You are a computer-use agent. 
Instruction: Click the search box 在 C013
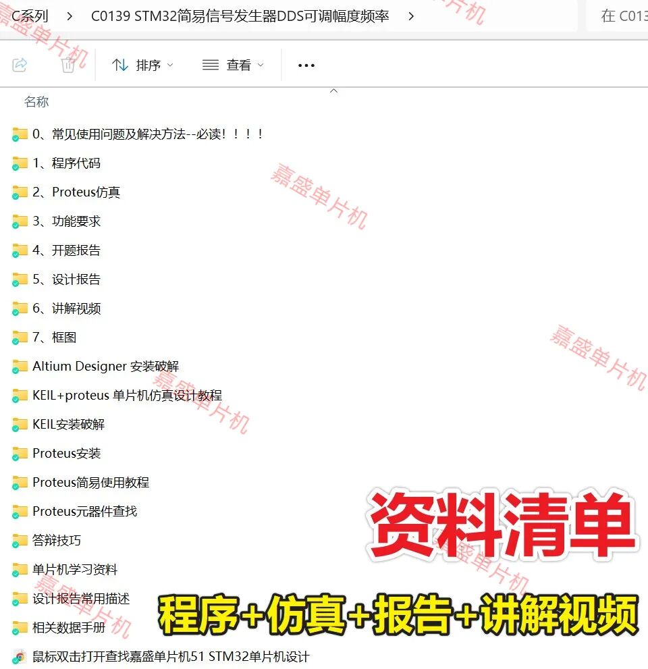[x=618, y=16]
